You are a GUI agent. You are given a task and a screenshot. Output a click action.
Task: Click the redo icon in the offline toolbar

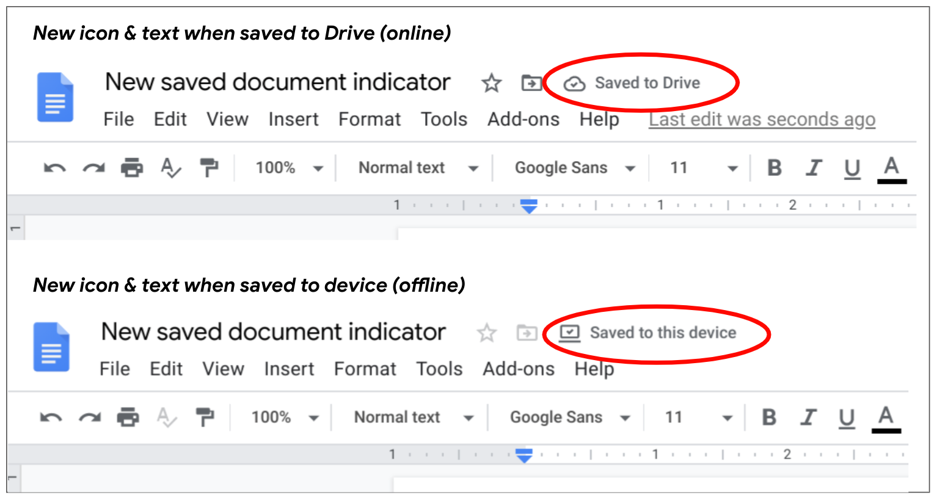click(90, 417)
